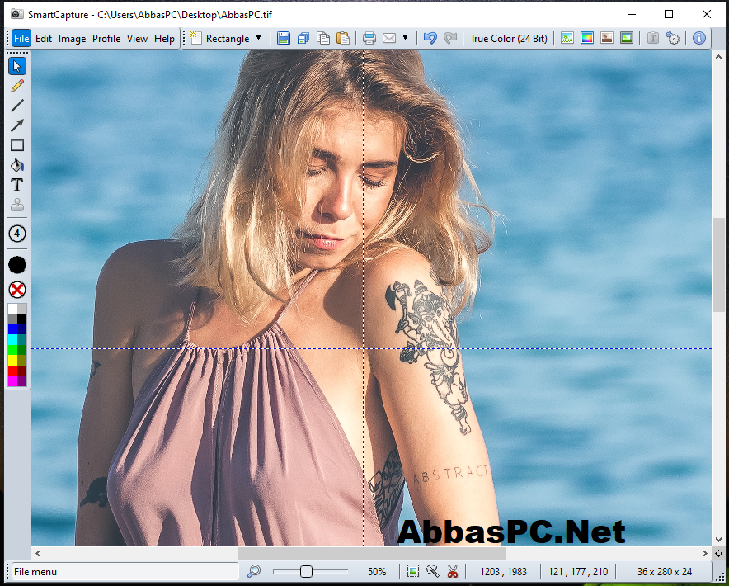Click the Redo arrow icon

coord(450,38)
